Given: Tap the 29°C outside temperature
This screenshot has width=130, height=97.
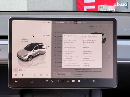Looking at the screenshot, I should pos(84,22).
